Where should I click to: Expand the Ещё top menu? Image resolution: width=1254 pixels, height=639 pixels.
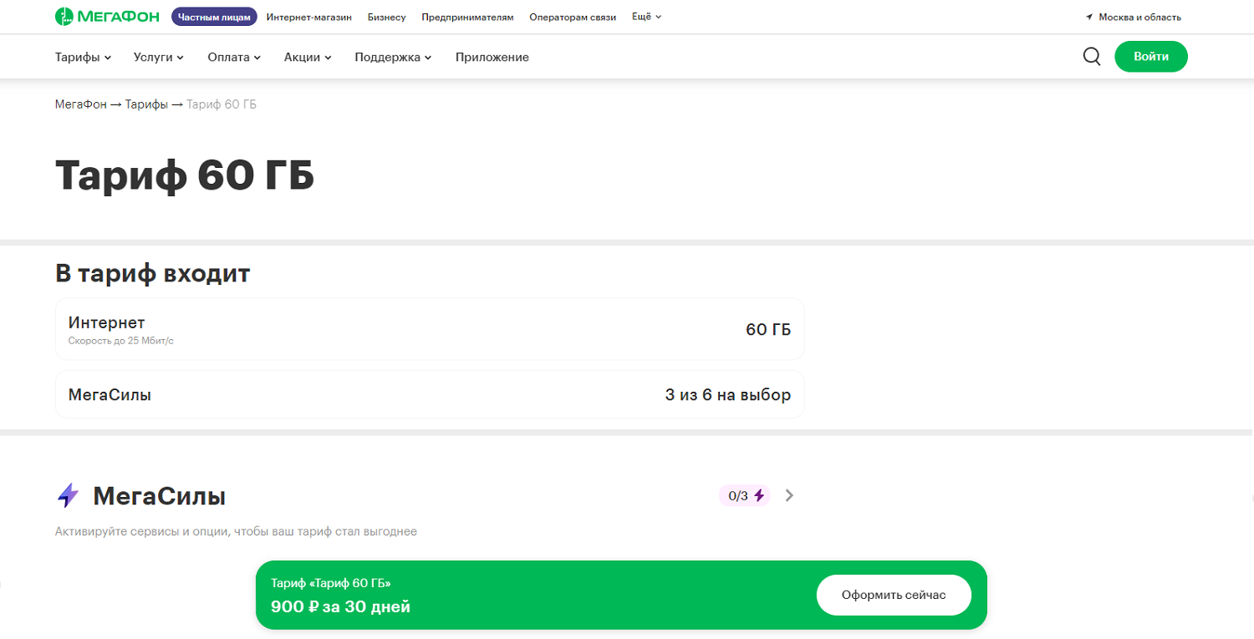(646, 17)
